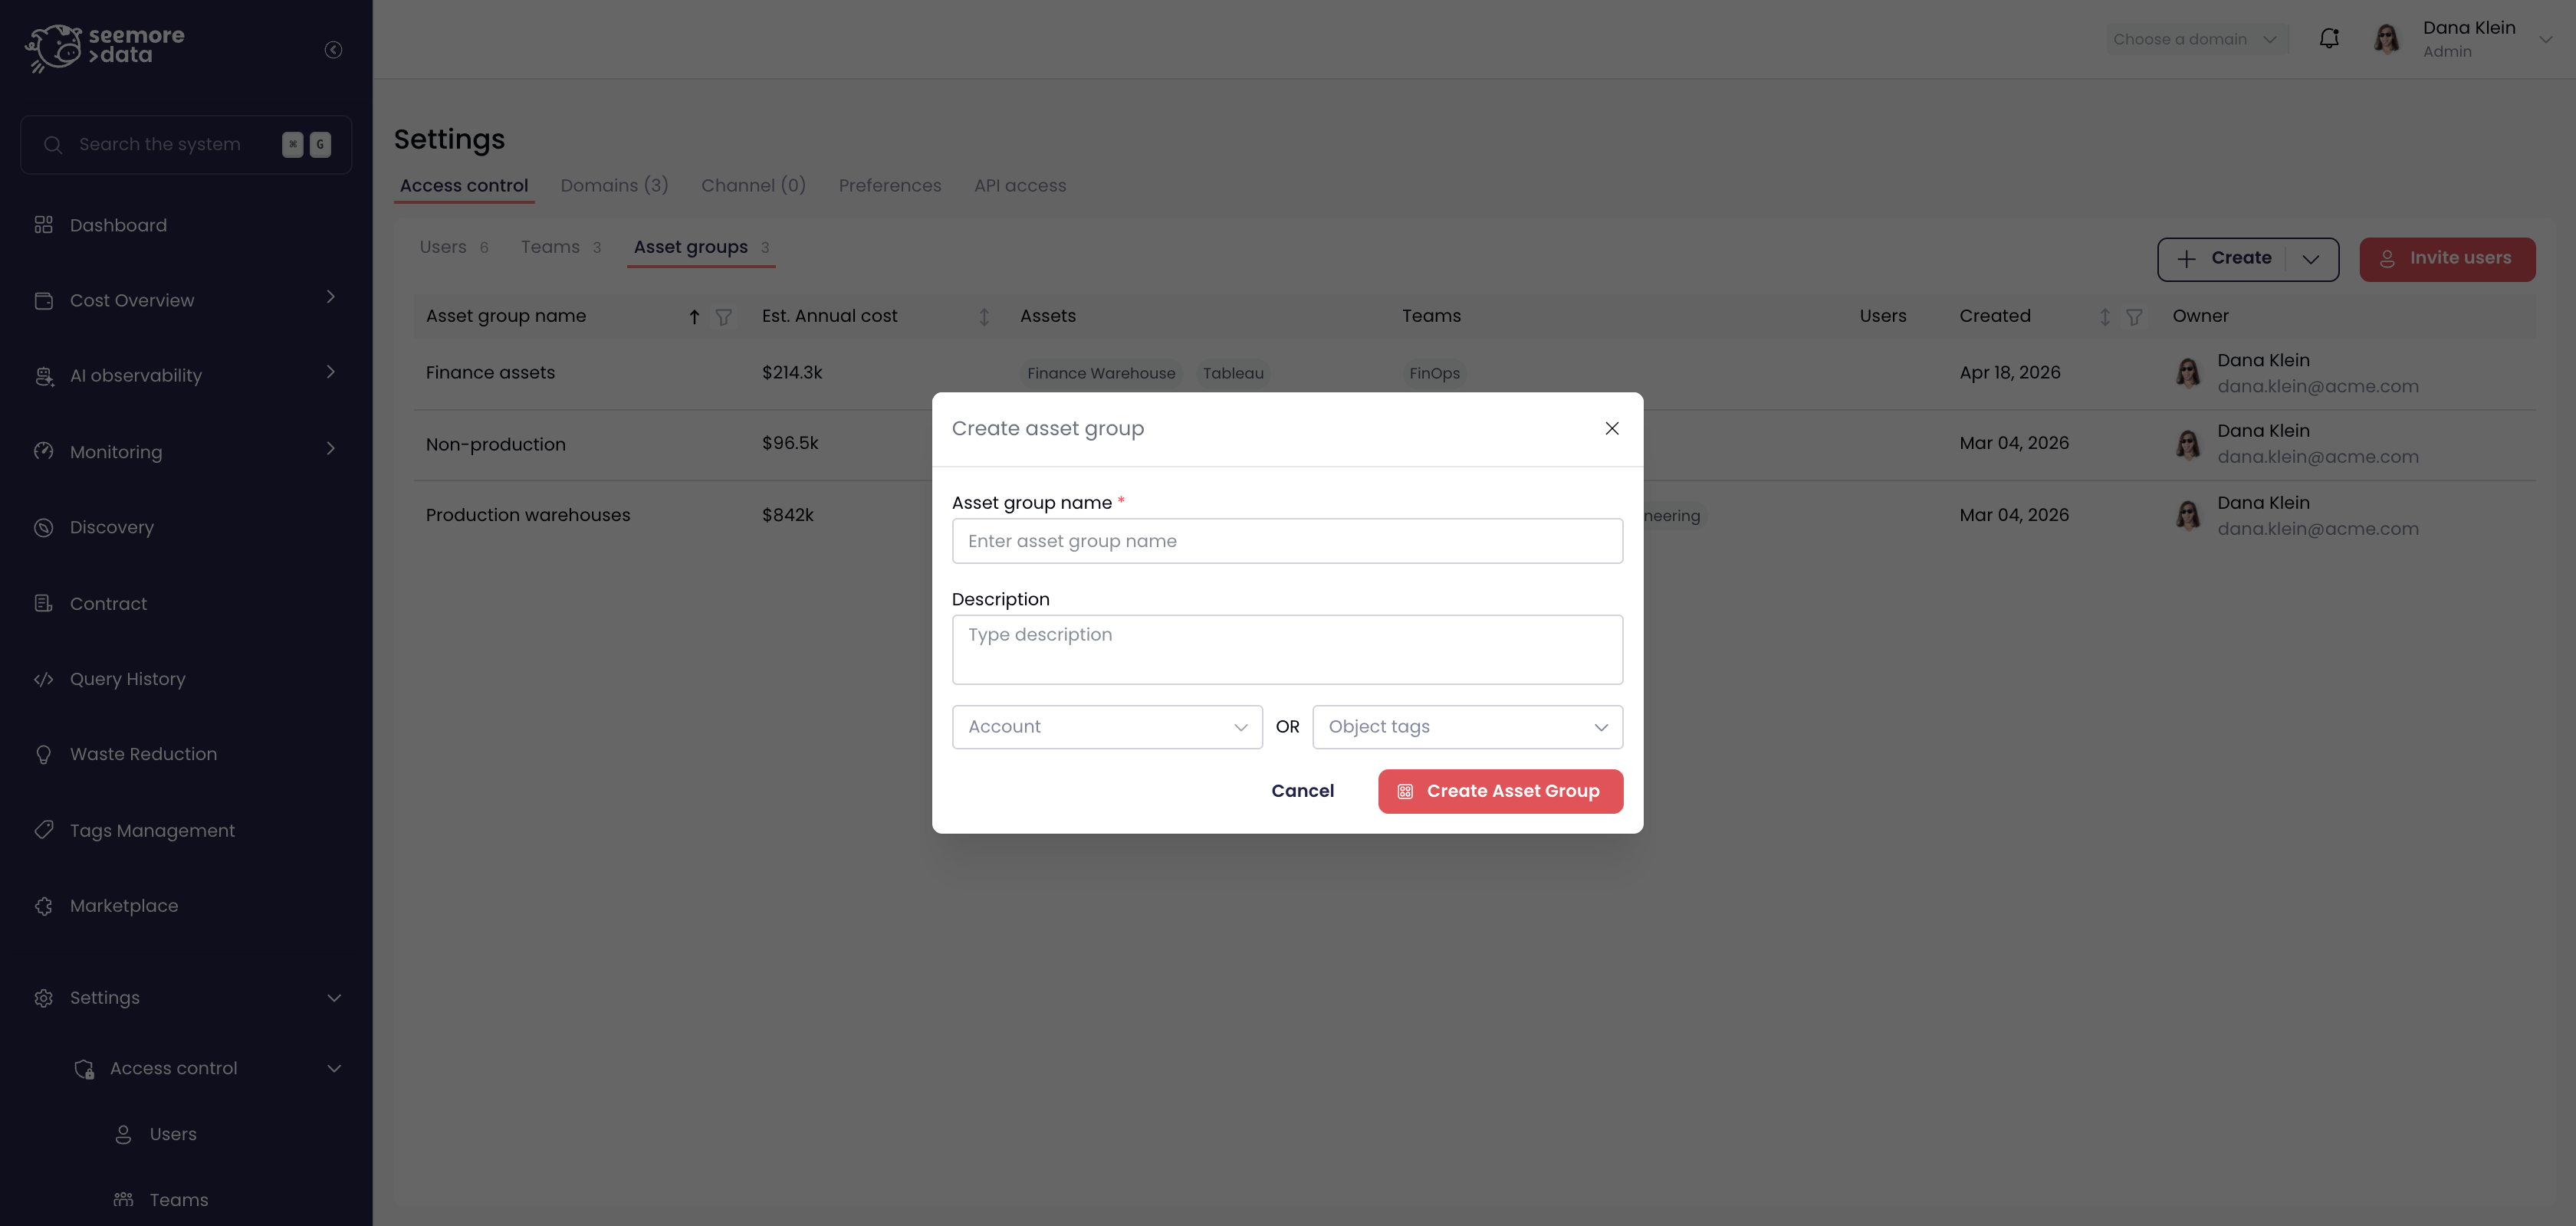2576x1226 pixels.
Task: Switch to the Channel (0) tab
Action: pos(753,185)
